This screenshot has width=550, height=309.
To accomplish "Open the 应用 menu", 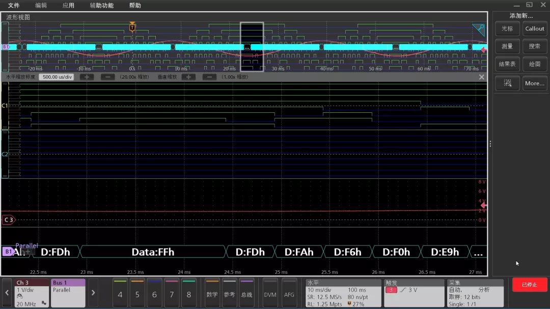I will pyautogui.click(x=68, y=5).
